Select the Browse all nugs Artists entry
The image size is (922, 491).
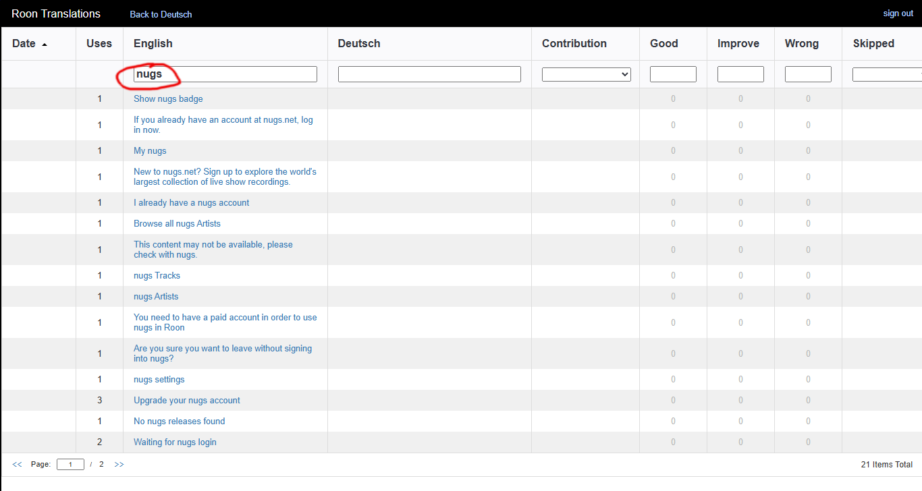point(177,224)
